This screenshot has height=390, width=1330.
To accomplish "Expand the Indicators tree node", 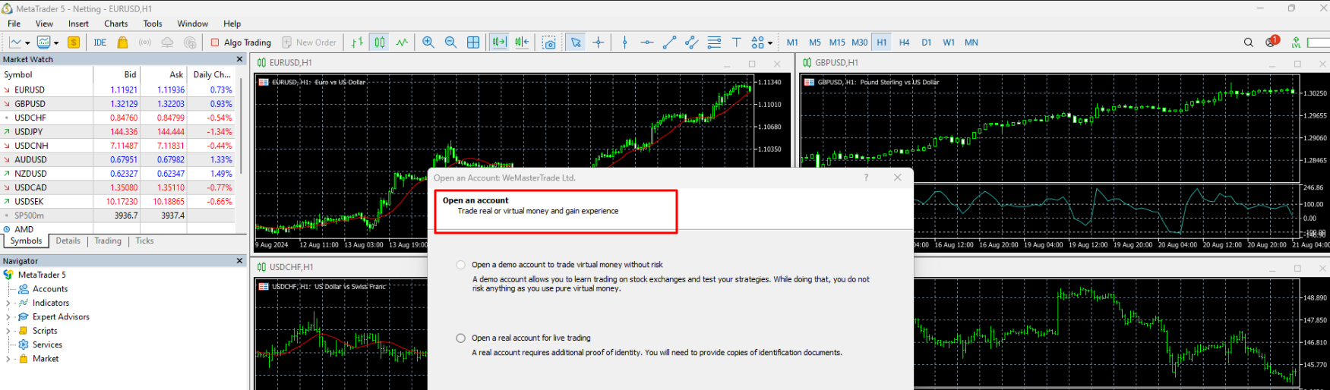I will coord(8,303).
